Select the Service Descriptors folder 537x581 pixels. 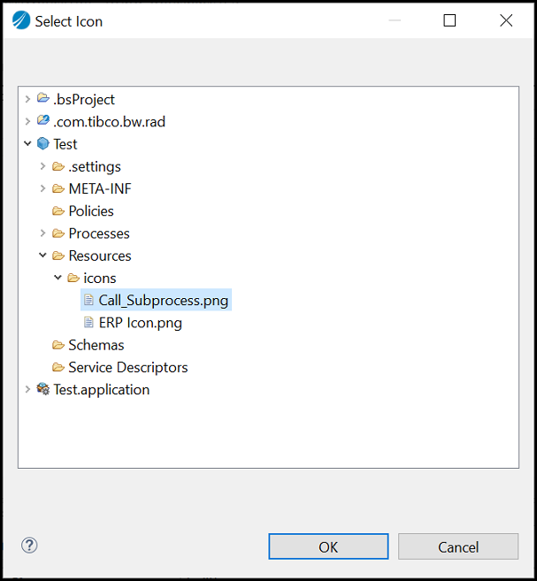127,367
